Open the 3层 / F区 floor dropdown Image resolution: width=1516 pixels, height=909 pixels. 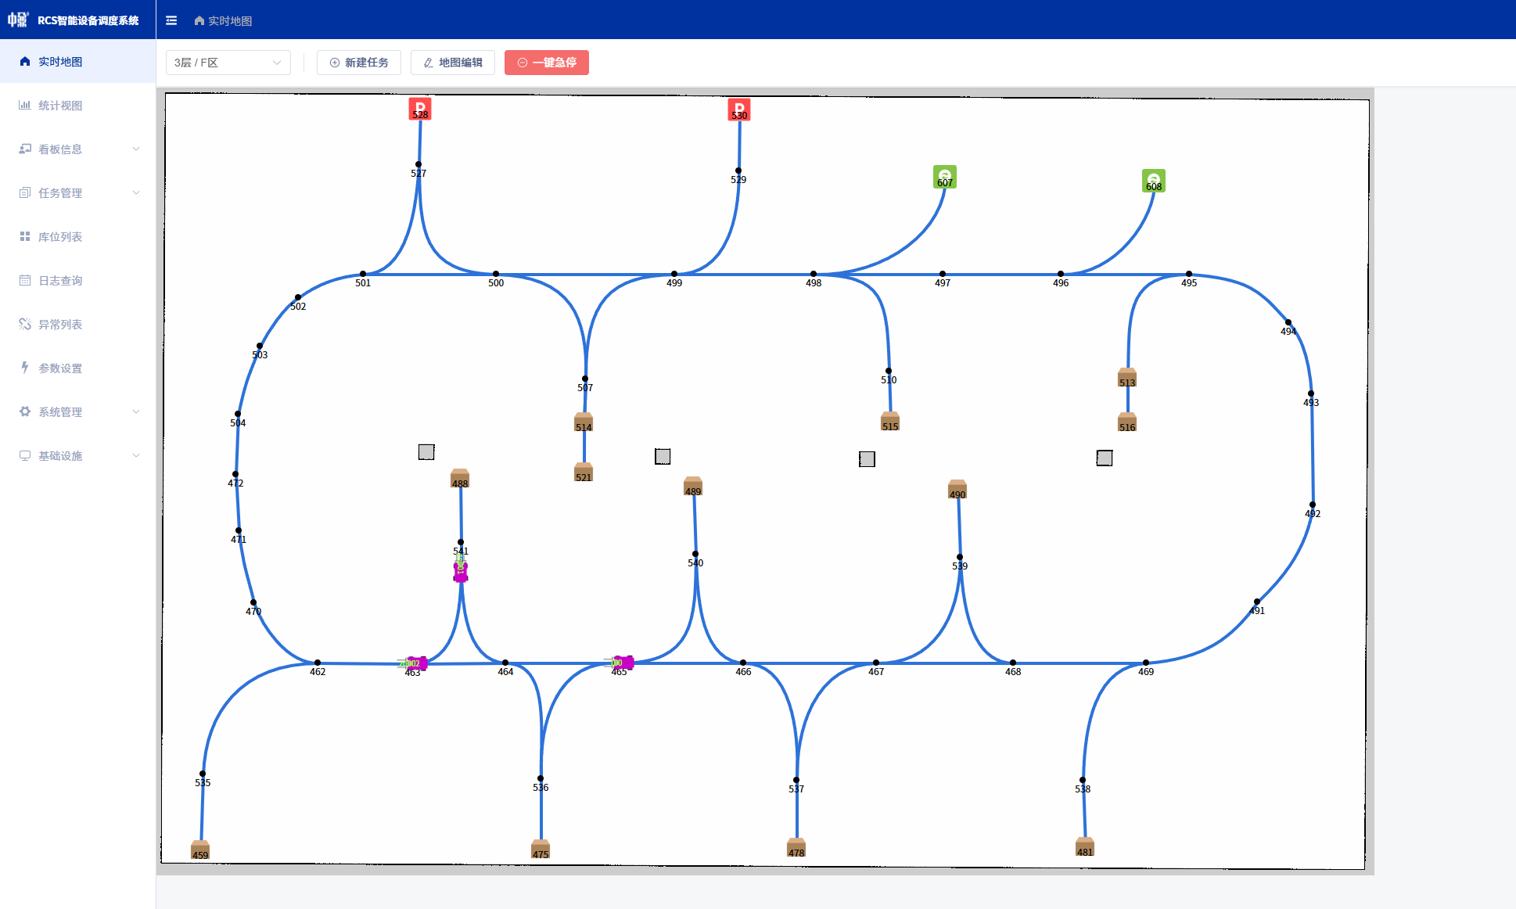pyautogui.click(x=228, y=63)
